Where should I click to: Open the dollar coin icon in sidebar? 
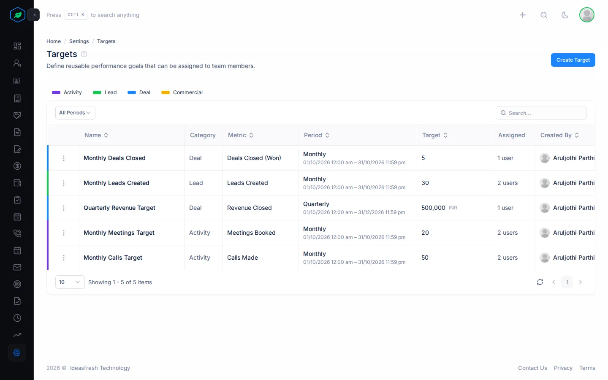pyautogui.click(x=17, y=166)
